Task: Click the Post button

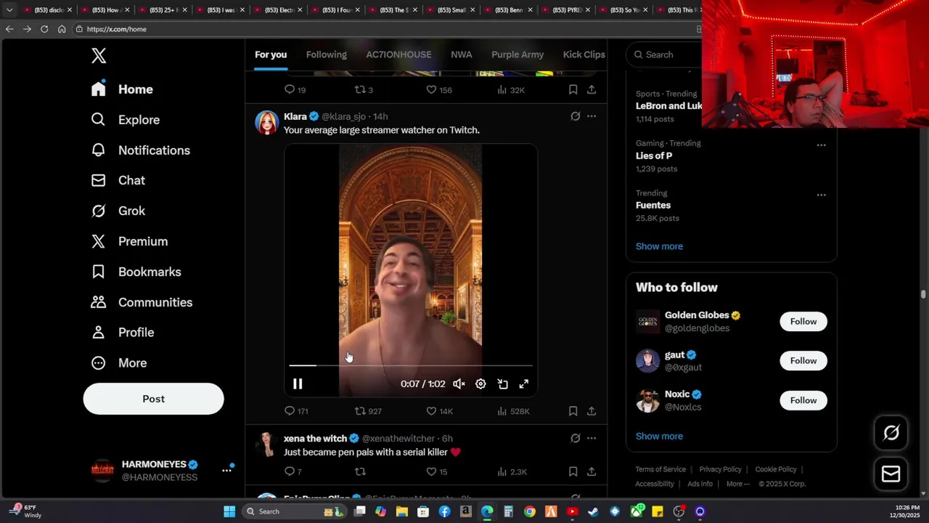Action: [x=153, y=399]
